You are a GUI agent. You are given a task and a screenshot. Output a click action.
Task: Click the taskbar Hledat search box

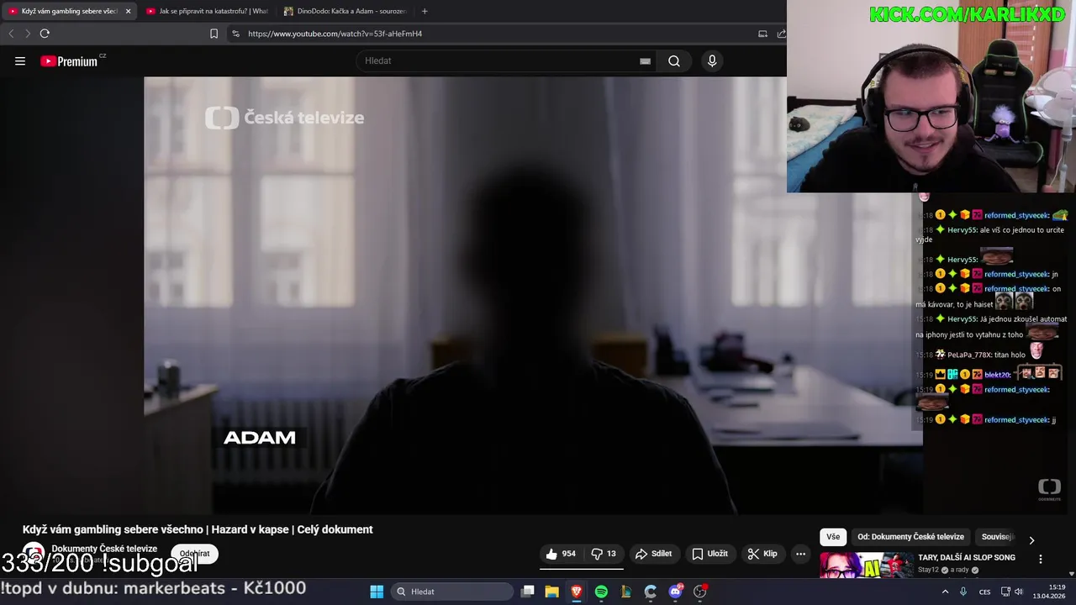coord(454,592)
